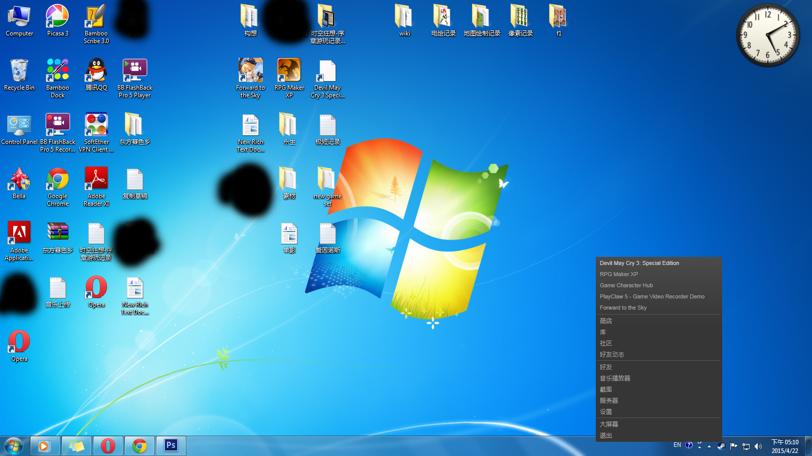Select the Adobe Application desktop icon
The image size is (812, 456).
(x=19, y=241)
